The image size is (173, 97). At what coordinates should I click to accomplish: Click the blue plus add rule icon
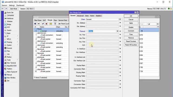pyautogui.click(x=35, y=24)
